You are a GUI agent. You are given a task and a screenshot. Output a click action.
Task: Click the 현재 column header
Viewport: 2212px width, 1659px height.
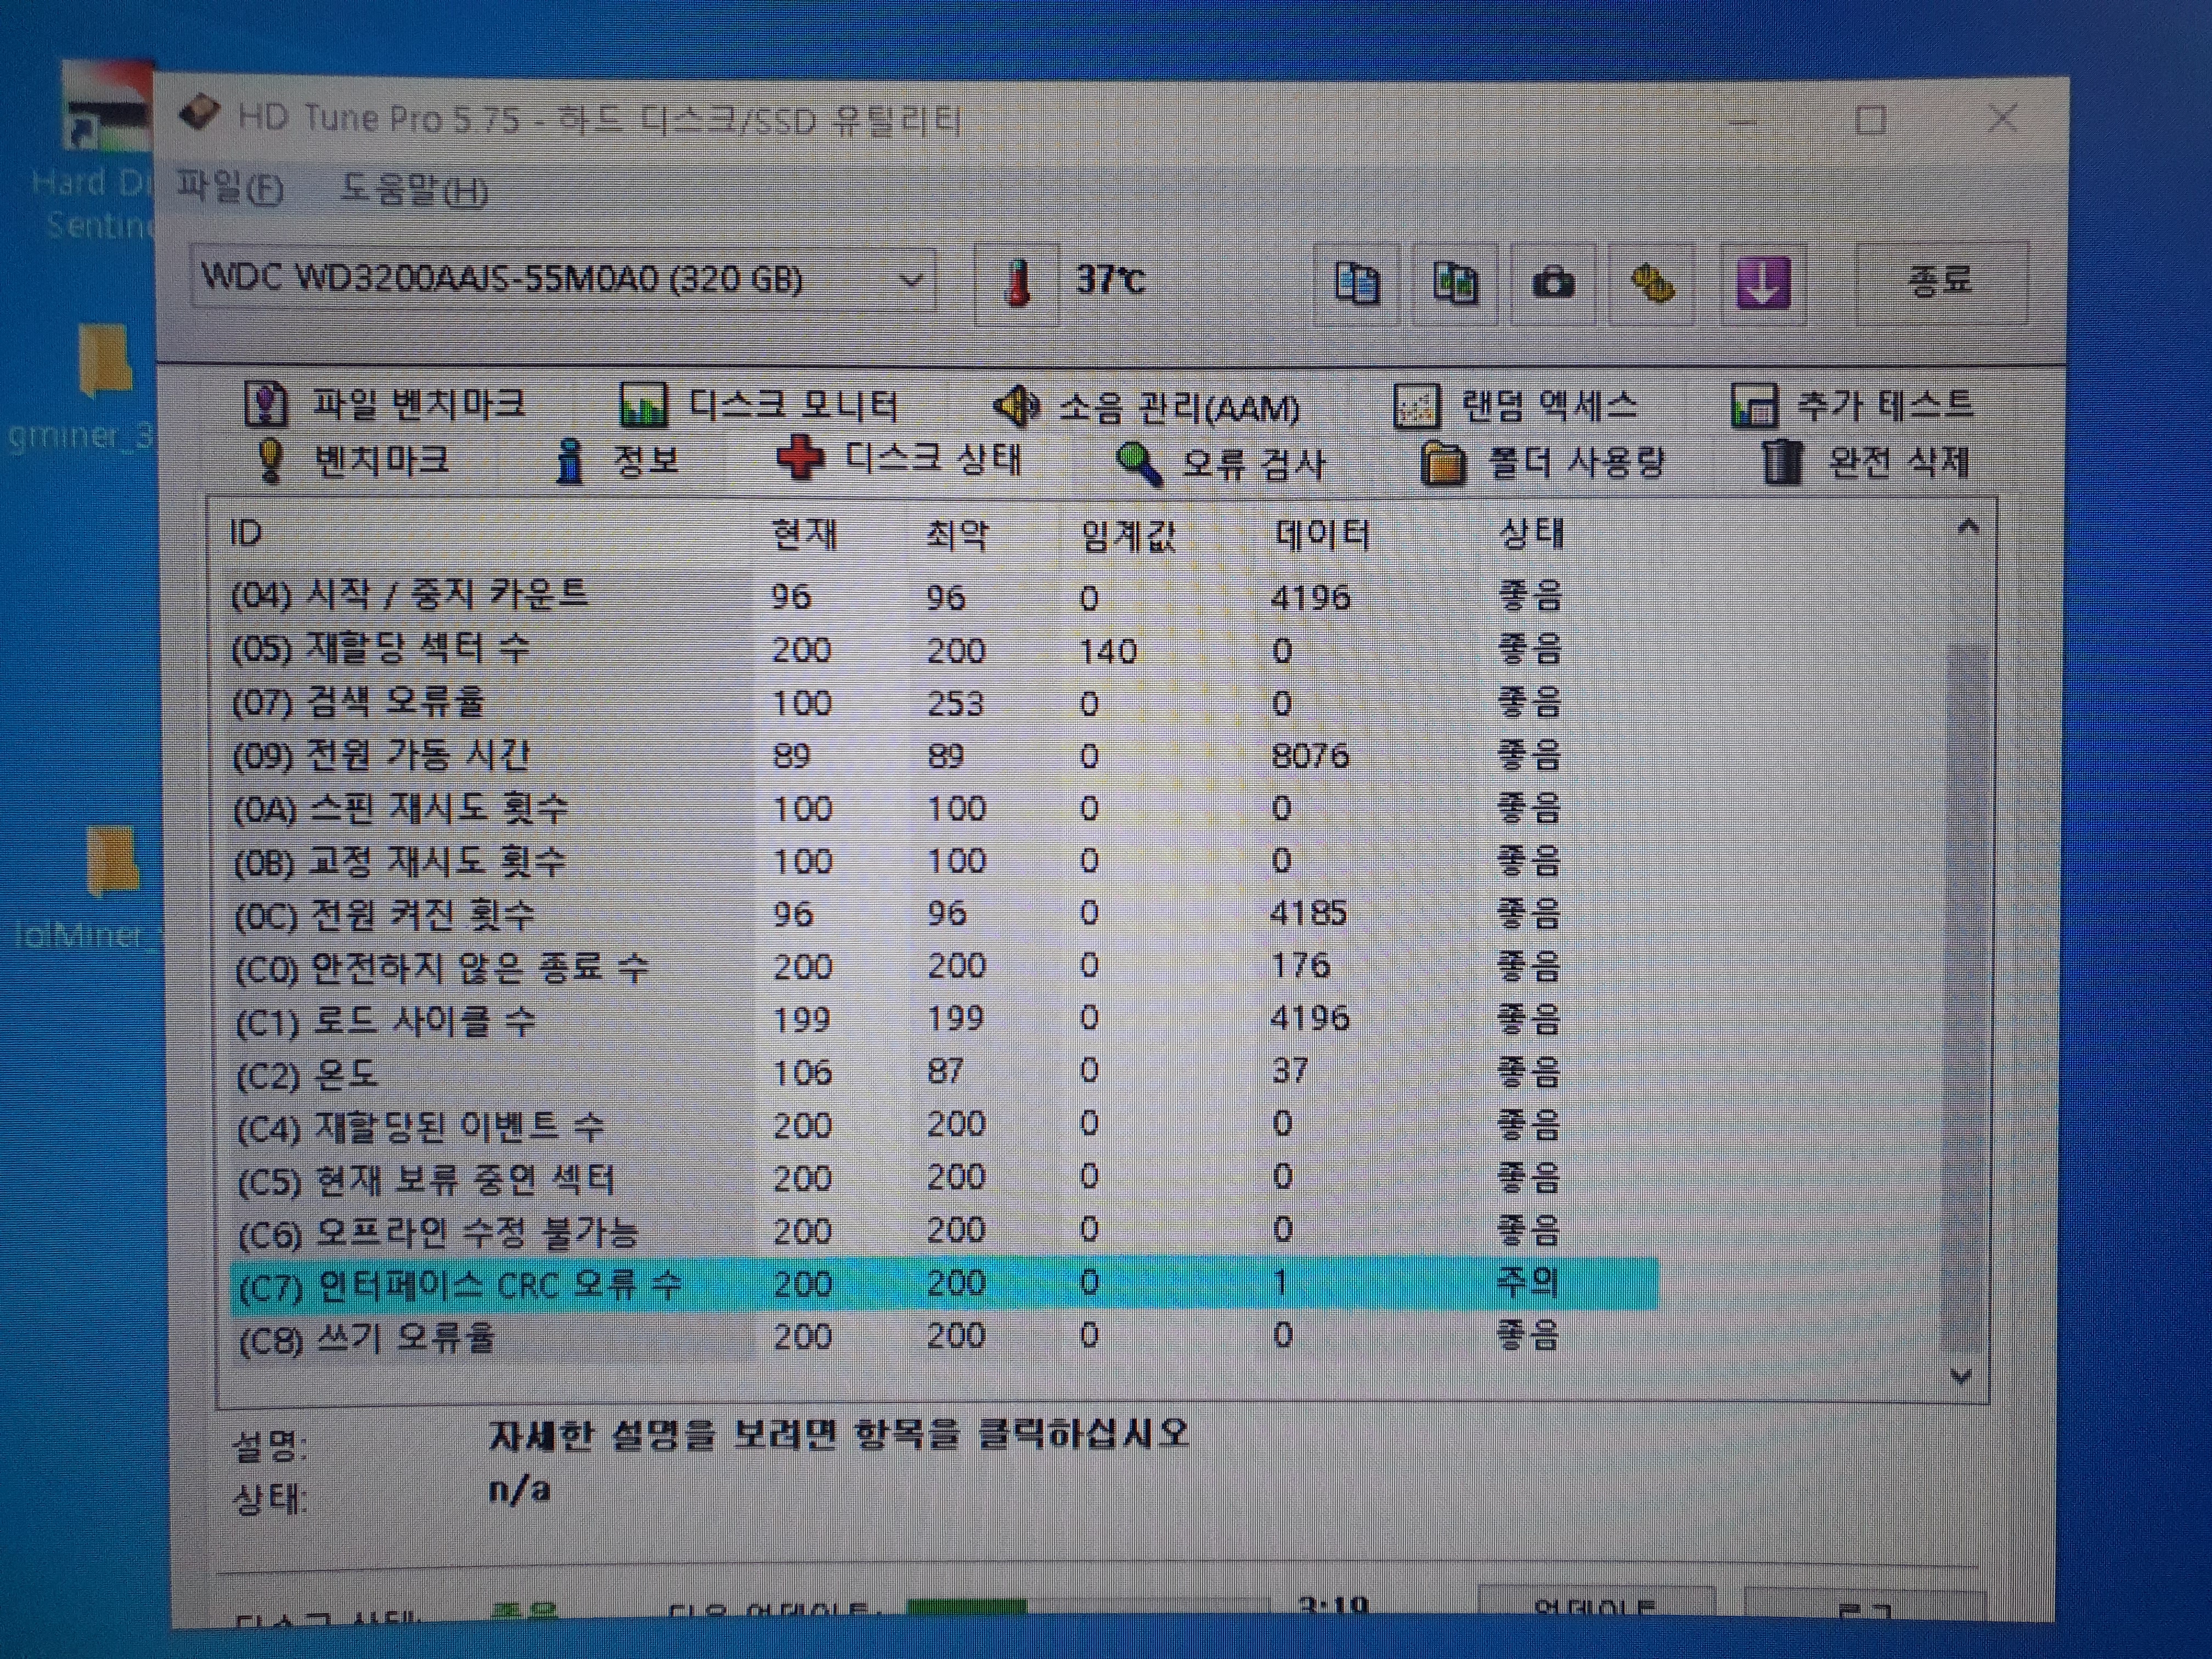coord(804,534)
